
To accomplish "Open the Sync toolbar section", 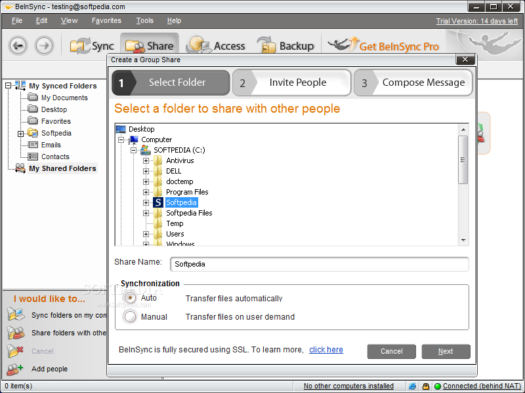I will 92,46.
